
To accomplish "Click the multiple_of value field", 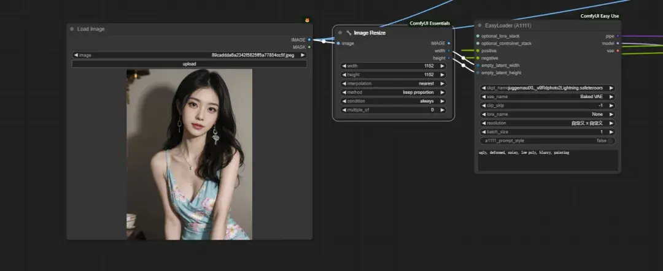I will point(394,110).
